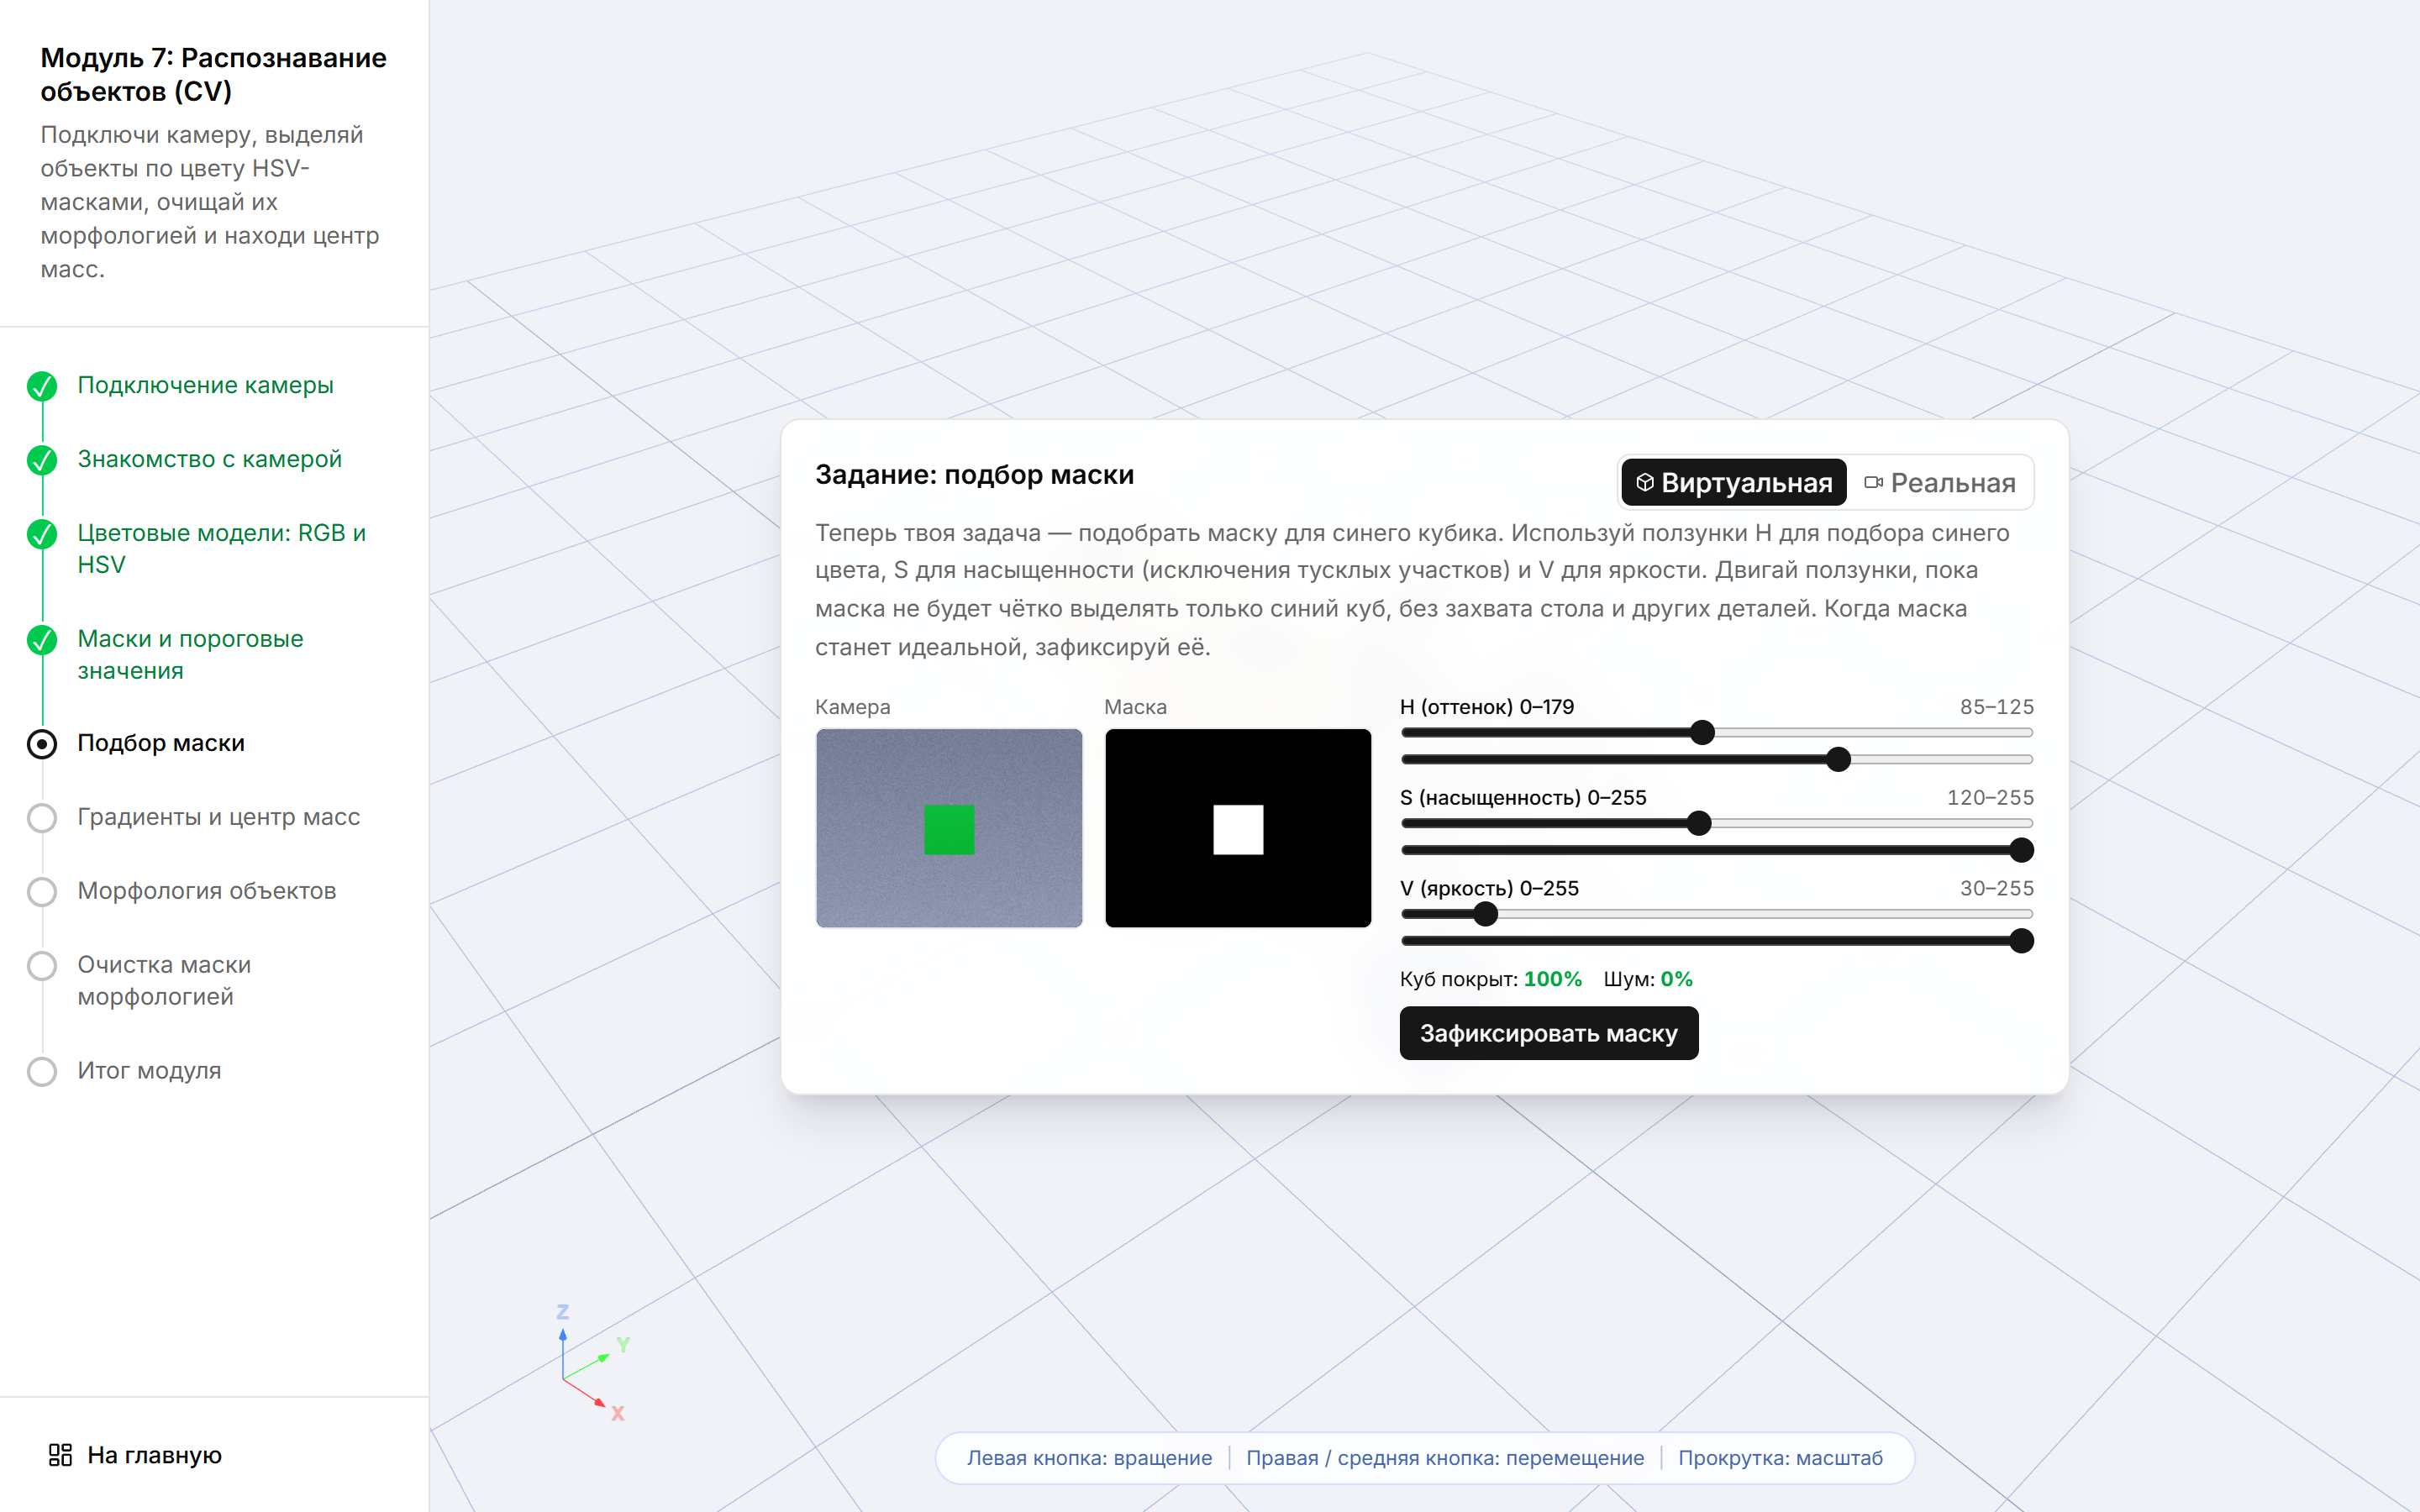Click the checkmark beside Цветовые модели: RGB и HSV
This screenshot has height=1512, width=2420.
tap(42, 534)
